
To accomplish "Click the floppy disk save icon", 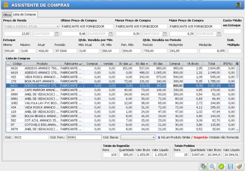I will (x=230, y=166).
